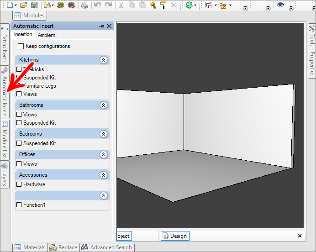The image size is (316, 252).
Task: Open the green dollar budget icon
Action: point(189,5)
